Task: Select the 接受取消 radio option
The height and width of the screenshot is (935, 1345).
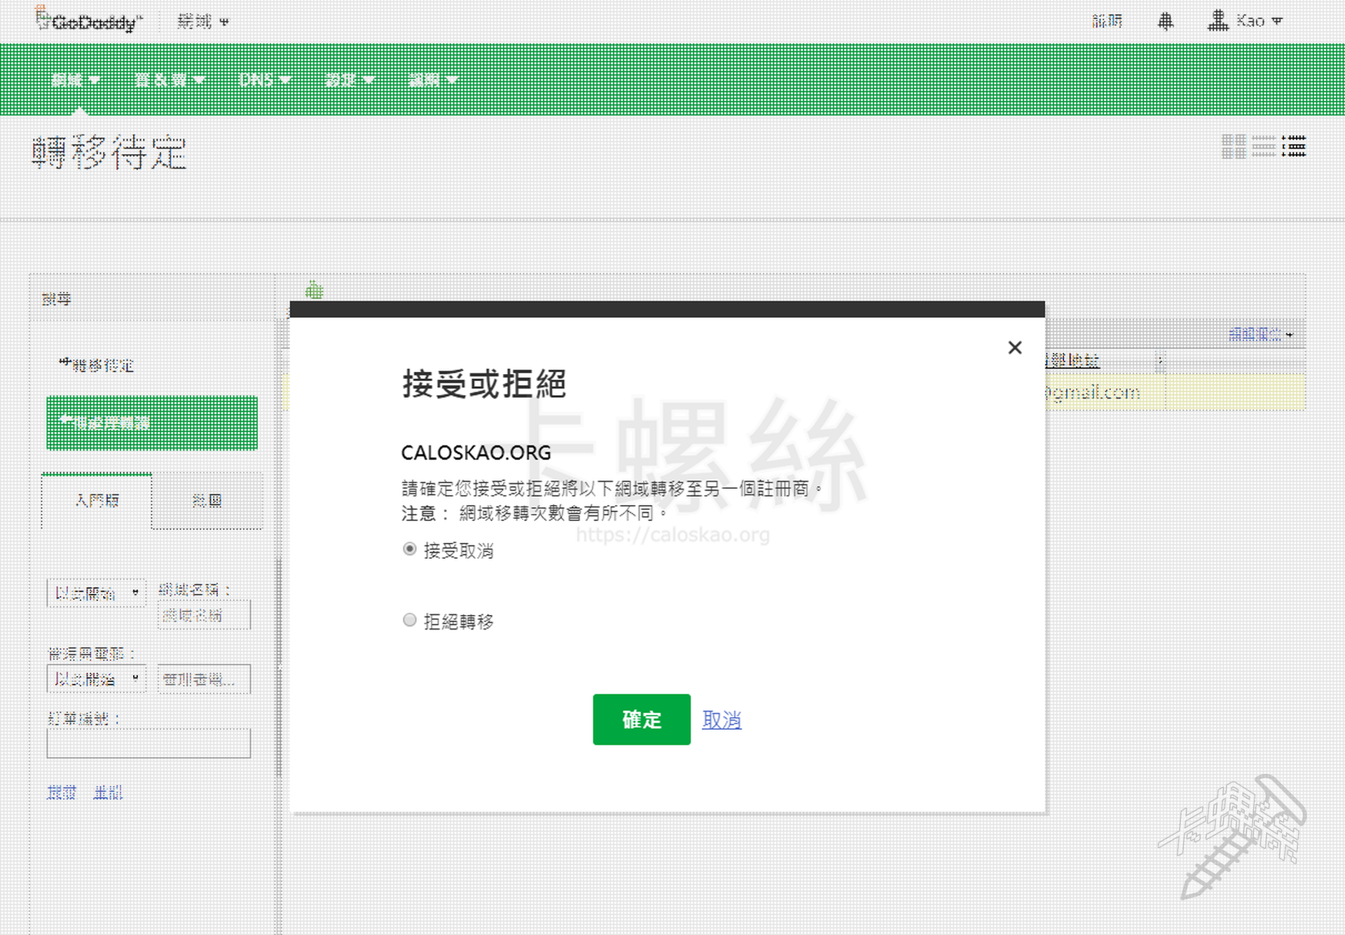Action: click(410, 549)
